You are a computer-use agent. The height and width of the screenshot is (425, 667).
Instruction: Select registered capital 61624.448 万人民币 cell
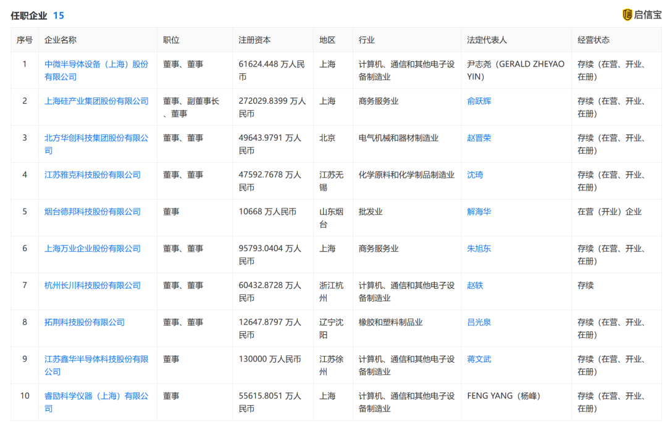(272, 70)
